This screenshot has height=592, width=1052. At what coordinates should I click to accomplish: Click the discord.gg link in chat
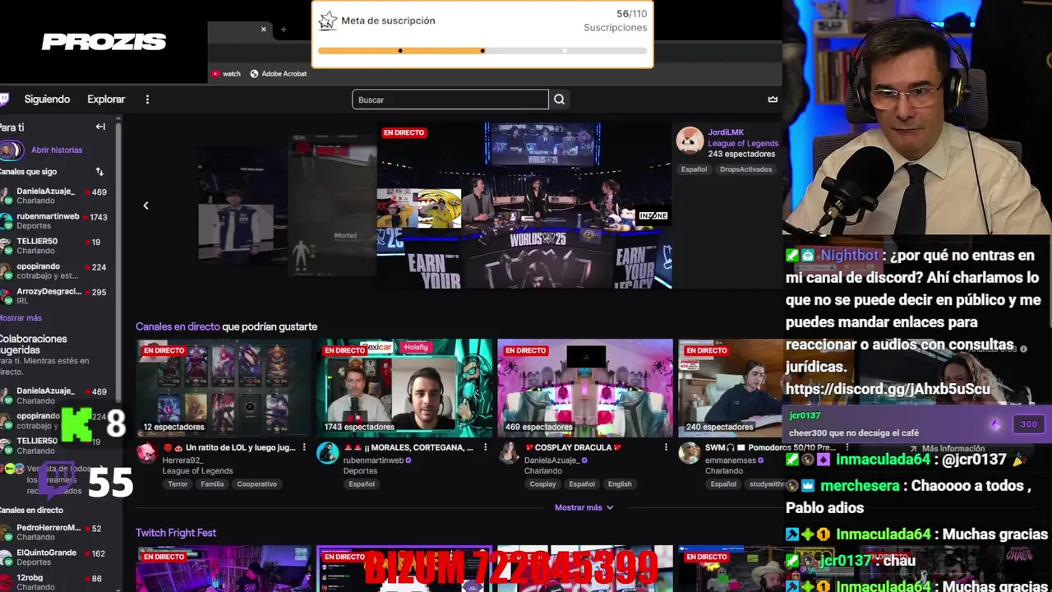coord(888,389)
